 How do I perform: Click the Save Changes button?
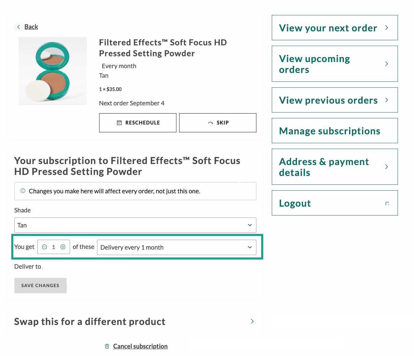click(x=40, y=286)
